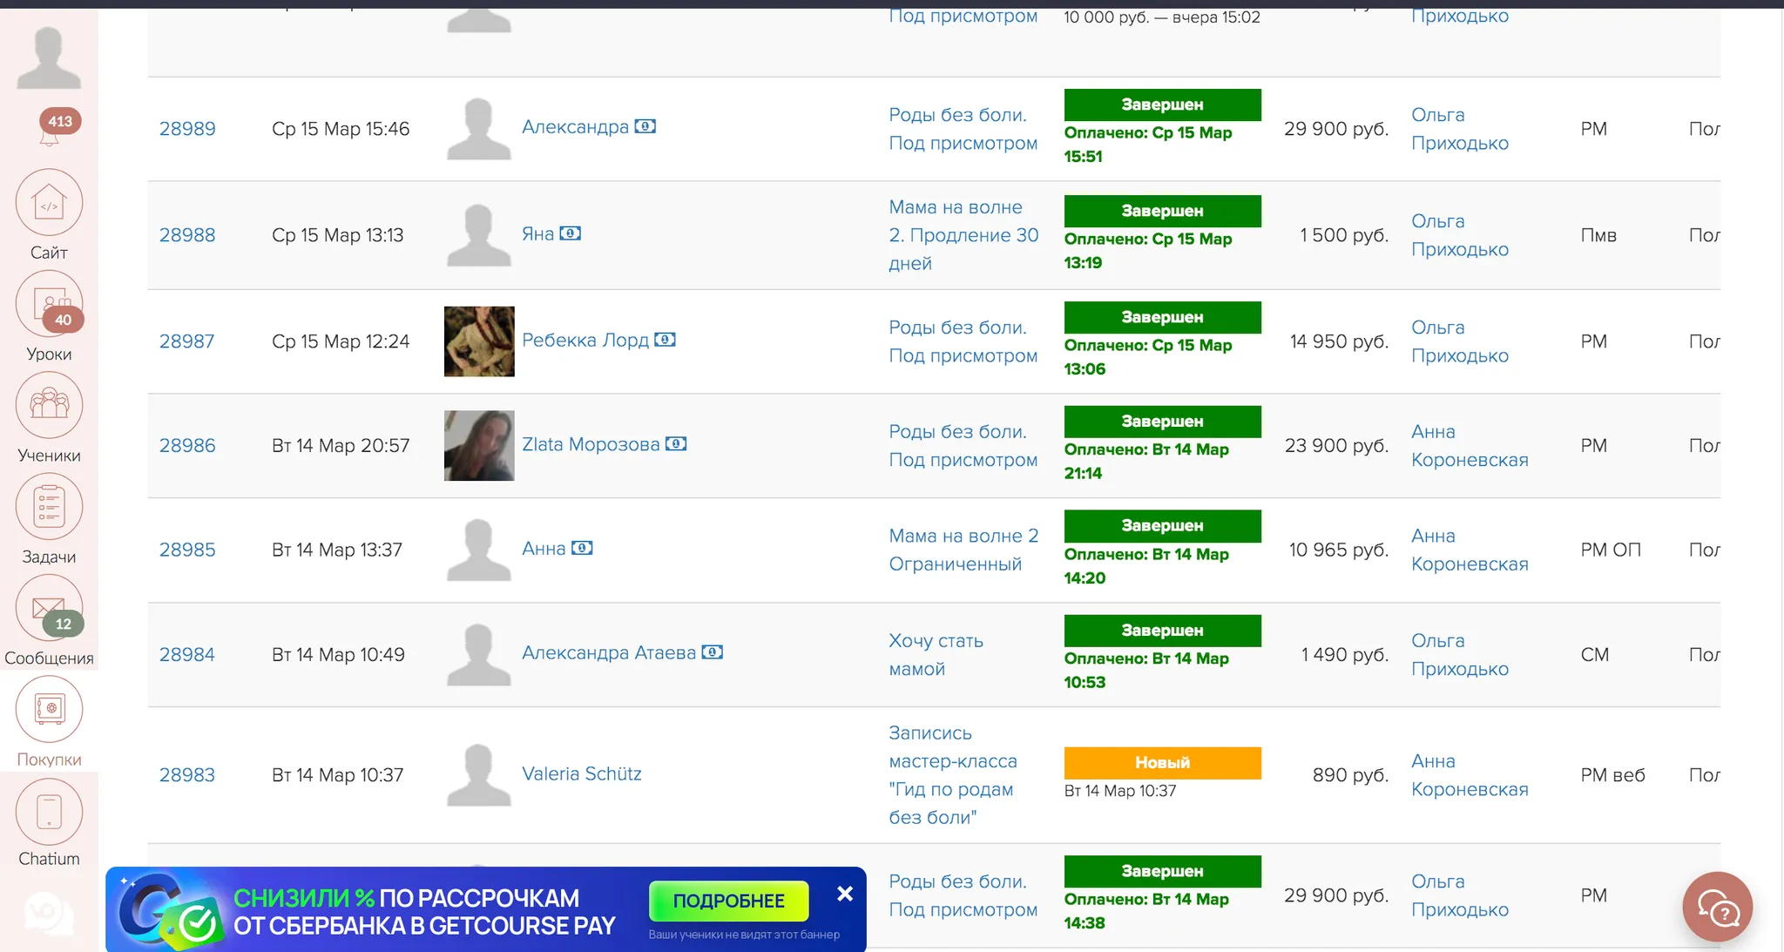The height and width of the screenshot is (952, 1784).
Task: Click the payment icon beside Ребекка Лорд
Action: click(x=666, y=340)
